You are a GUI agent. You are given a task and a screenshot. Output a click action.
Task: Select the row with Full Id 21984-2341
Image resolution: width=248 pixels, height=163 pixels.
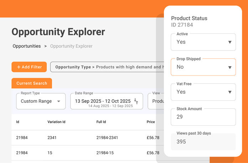point(107,138)
